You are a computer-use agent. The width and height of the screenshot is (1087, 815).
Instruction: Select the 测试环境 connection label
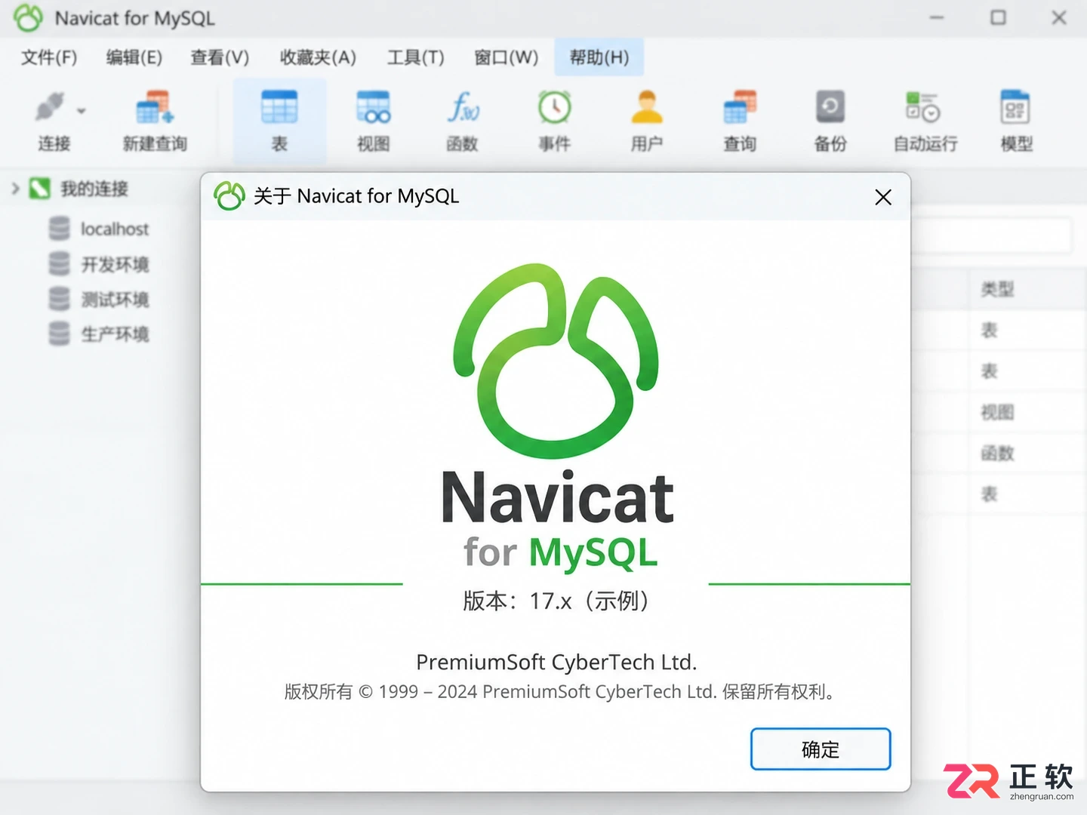pyautogui.click(x=115, y=299)
